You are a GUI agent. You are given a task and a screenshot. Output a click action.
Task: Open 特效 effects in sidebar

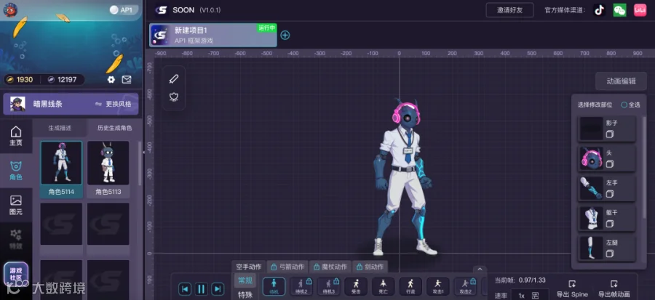pos(16,240)
